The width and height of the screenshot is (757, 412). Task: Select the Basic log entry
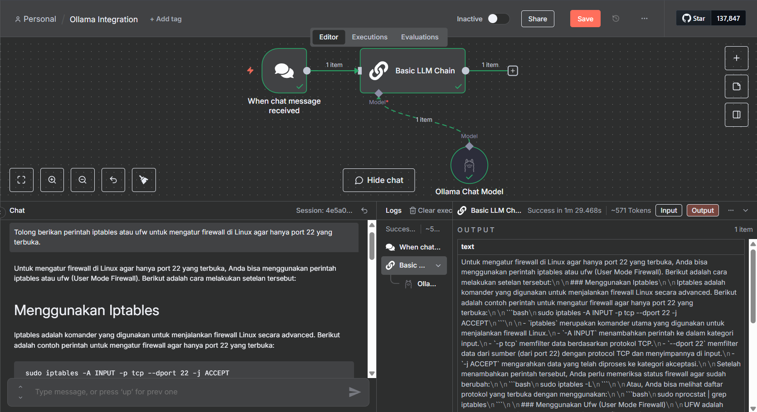[414, 266]
